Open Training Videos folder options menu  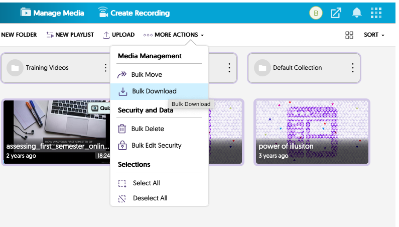pos(105,68)
